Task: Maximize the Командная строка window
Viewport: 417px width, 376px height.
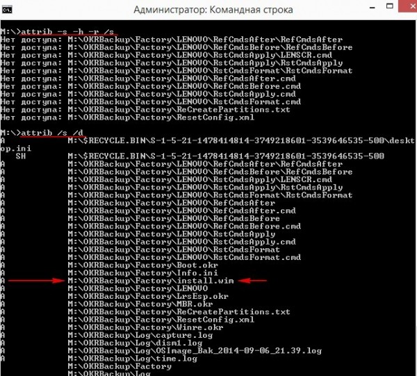Action: click(x=390, y=6)
